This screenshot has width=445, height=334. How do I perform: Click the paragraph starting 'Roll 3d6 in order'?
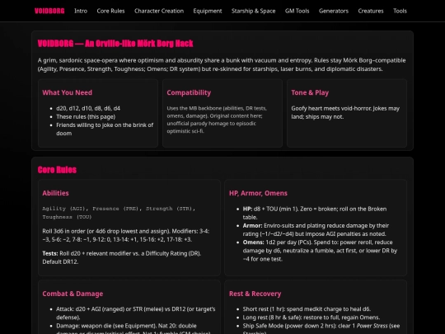click(x=126, y=235)
